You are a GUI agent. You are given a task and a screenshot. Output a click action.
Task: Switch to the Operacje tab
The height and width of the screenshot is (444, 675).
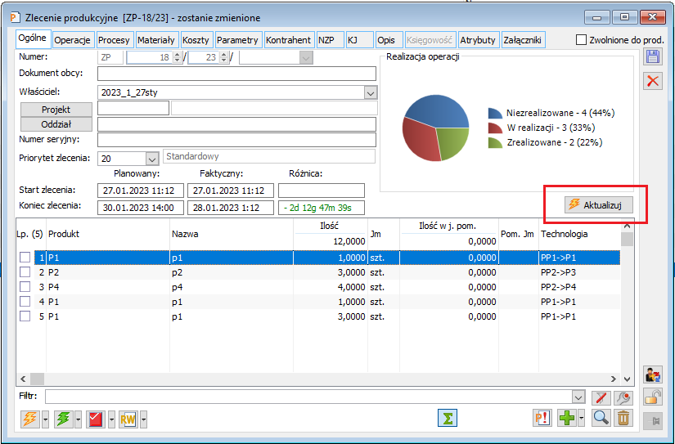pyautogui.click(x=72, y=40)
